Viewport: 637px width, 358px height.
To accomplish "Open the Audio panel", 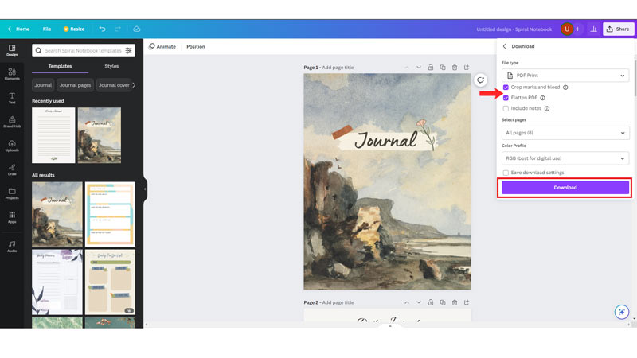I will [12, 246].
